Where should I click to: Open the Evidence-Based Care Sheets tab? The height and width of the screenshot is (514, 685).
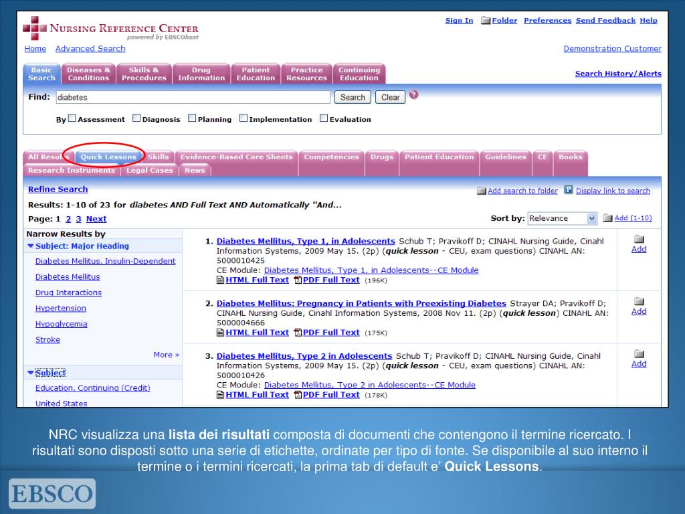(x=236, y=157)
